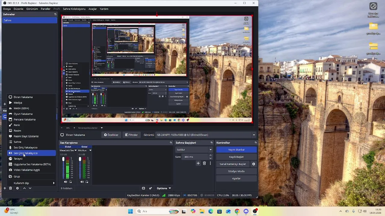Viewport: 385px width, 216px height.
Task: Enable Stüdyo Modu
Action: coord(236,171)
